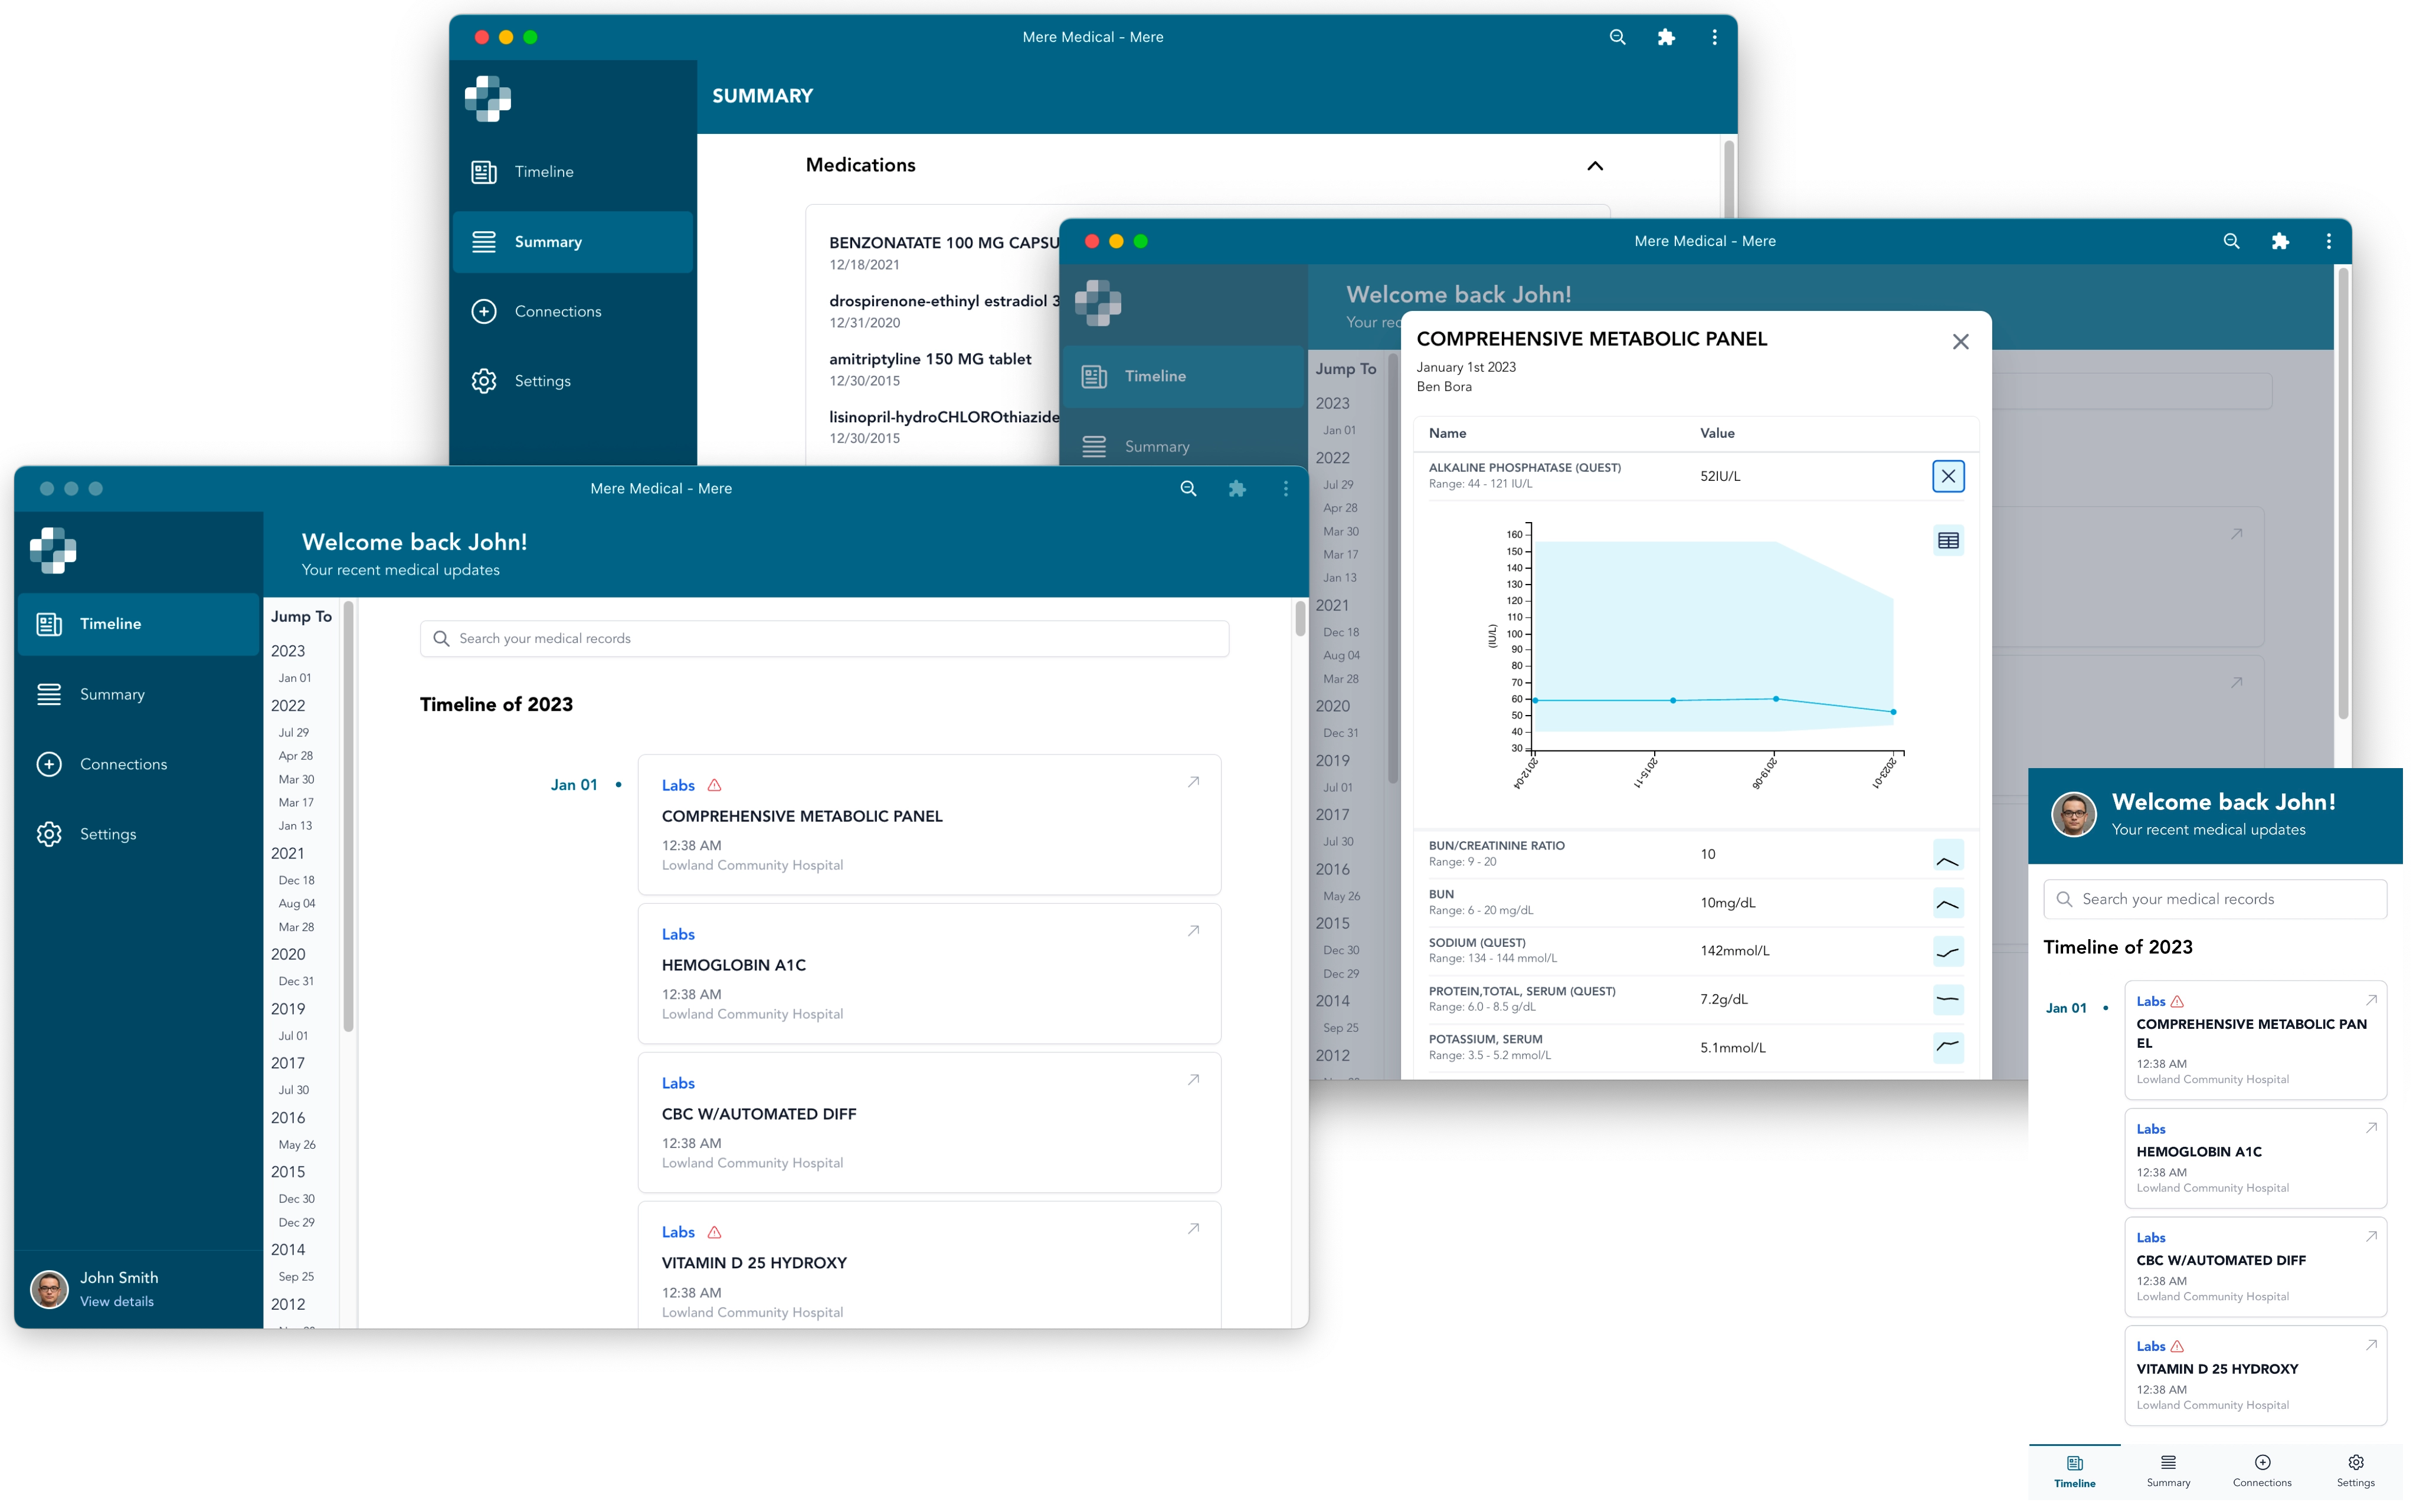
Task: Click View details under John Smith
Action: (117, 1301)
